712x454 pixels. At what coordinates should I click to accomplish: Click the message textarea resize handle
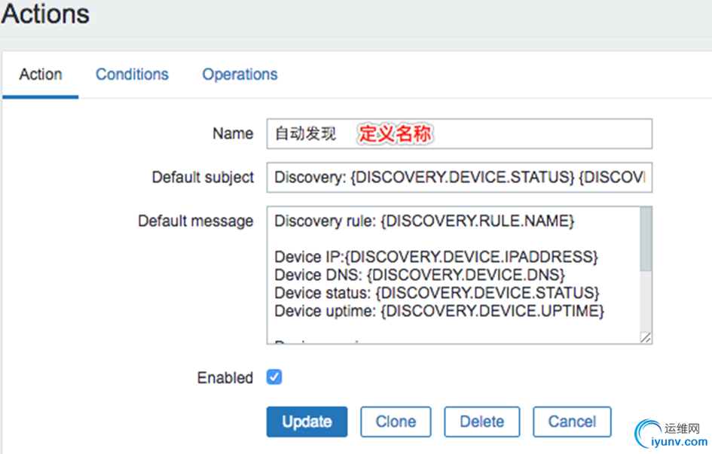[x=646, y=338]
